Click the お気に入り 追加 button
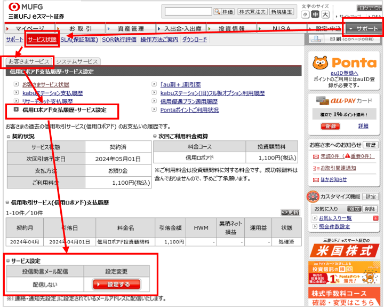The height and width of the screenshot is (307, 384). [354, 209]
